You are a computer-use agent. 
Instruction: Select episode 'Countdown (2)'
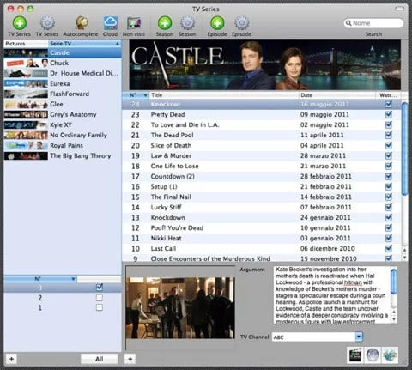[262, 176]
